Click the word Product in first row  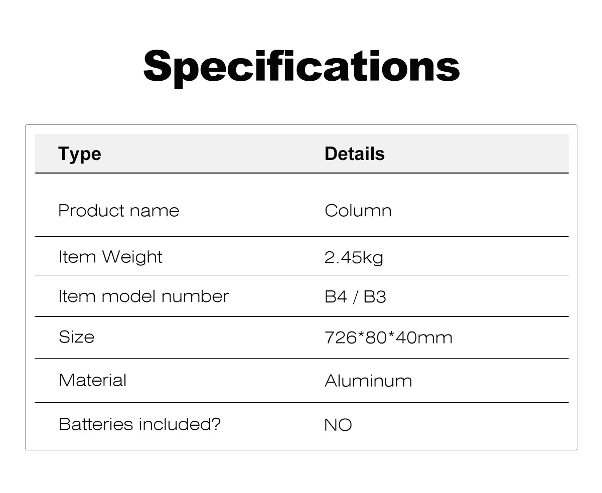[85, 211]
